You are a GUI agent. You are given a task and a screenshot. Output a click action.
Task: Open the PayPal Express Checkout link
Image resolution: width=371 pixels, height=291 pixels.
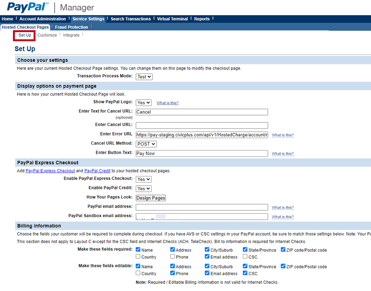pos(50,171)
